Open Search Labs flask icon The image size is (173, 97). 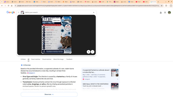pos(161,12)
